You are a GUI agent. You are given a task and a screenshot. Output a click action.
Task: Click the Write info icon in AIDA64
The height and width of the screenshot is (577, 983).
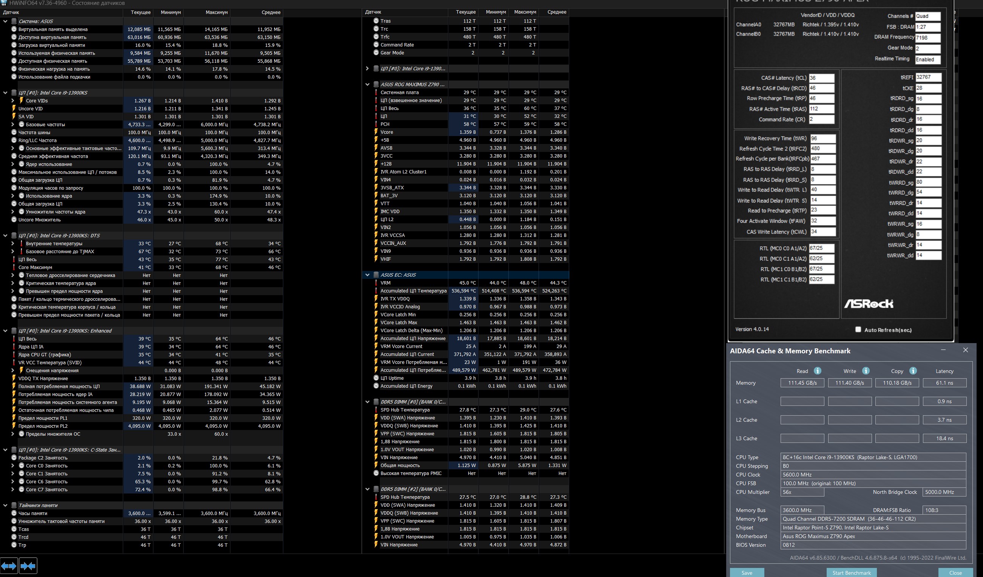click(x=866, y=371)
